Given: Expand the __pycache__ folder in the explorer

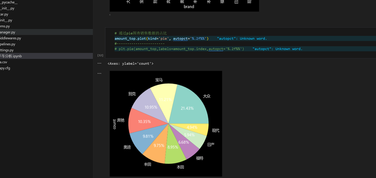Looking at the screenshot, I should (x=8, y=2).
